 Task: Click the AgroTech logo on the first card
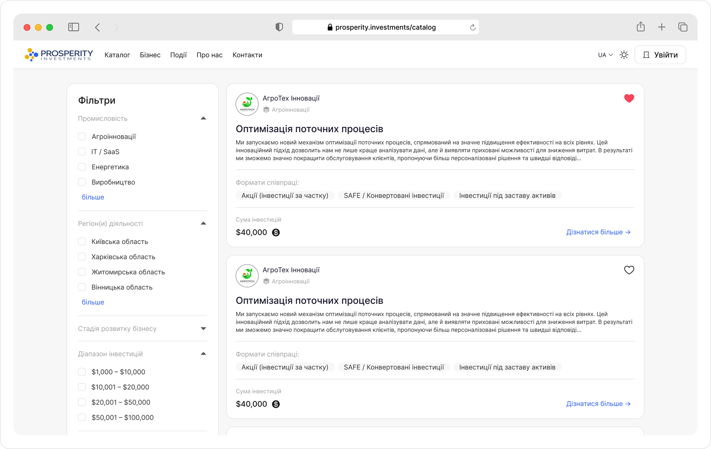coord(247,104)
